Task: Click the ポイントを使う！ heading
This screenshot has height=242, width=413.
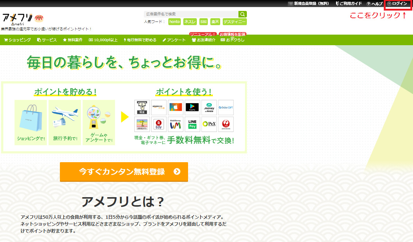Action: coord(184,92)
